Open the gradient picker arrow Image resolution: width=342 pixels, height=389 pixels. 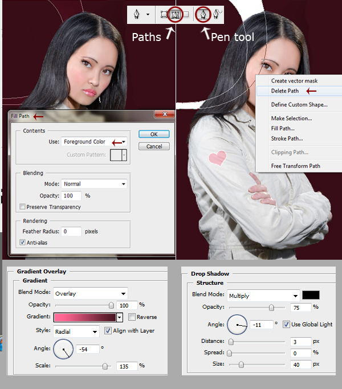(120, 317)
